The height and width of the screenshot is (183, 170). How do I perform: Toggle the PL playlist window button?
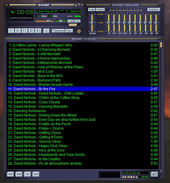click(78, 21)
